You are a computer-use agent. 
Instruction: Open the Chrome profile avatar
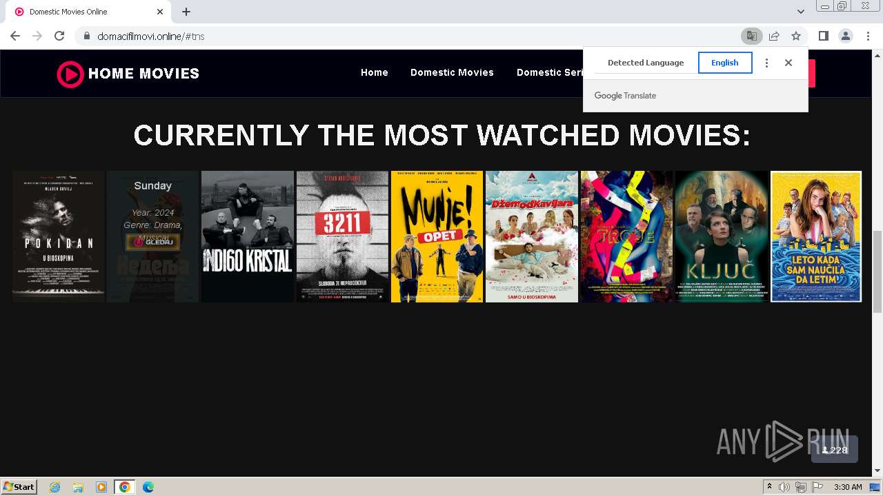[845, 36]
